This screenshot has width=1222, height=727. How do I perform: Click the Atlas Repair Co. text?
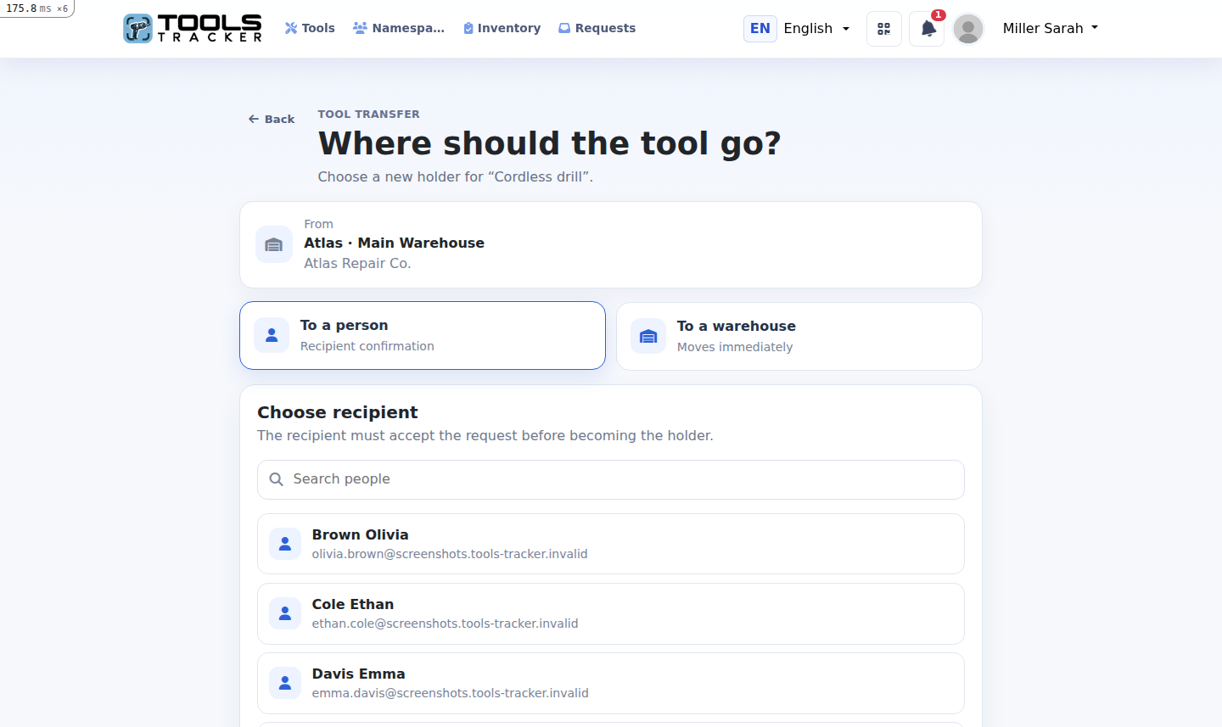pyautogui.click(x=357, y=263)
